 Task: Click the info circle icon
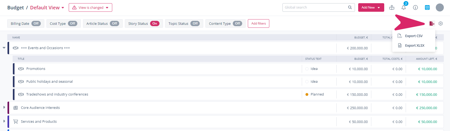[x=415, y=7]
